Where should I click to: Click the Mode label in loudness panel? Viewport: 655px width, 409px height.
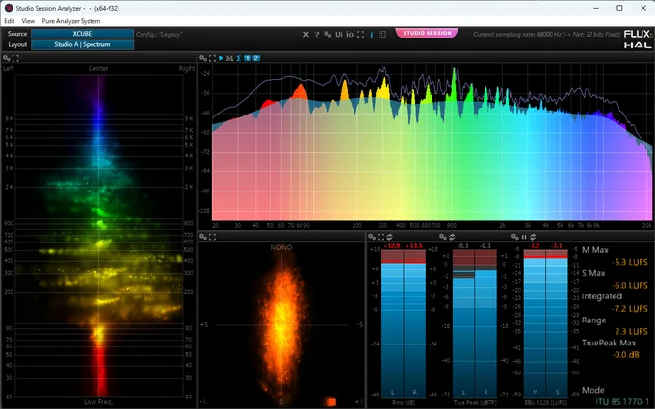coord(593,390)
